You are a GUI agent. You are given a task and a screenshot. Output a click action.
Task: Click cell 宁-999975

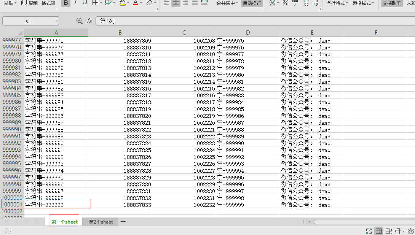point(248,40)
